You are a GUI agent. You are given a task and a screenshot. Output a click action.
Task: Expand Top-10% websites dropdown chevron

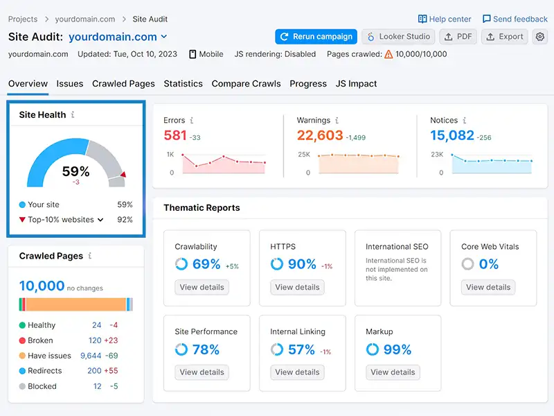click(100, 220)
